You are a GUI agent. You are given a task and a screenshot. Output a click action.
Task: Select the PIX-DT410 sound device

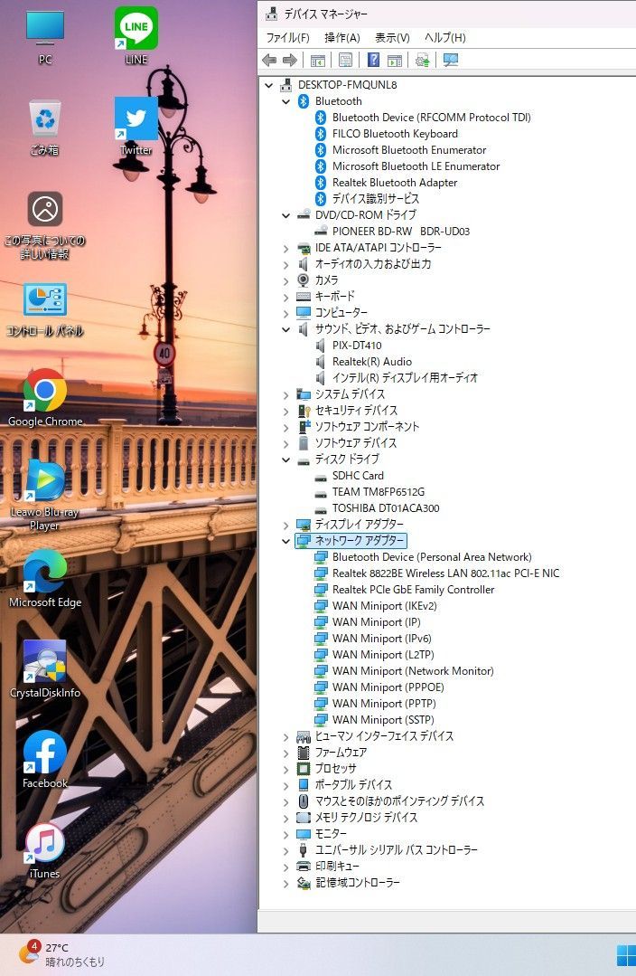[357, 346]
